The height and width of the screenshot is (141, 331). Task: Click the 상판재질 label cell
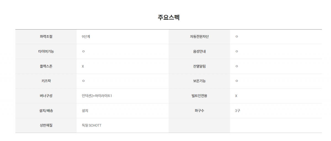[46, 125]
